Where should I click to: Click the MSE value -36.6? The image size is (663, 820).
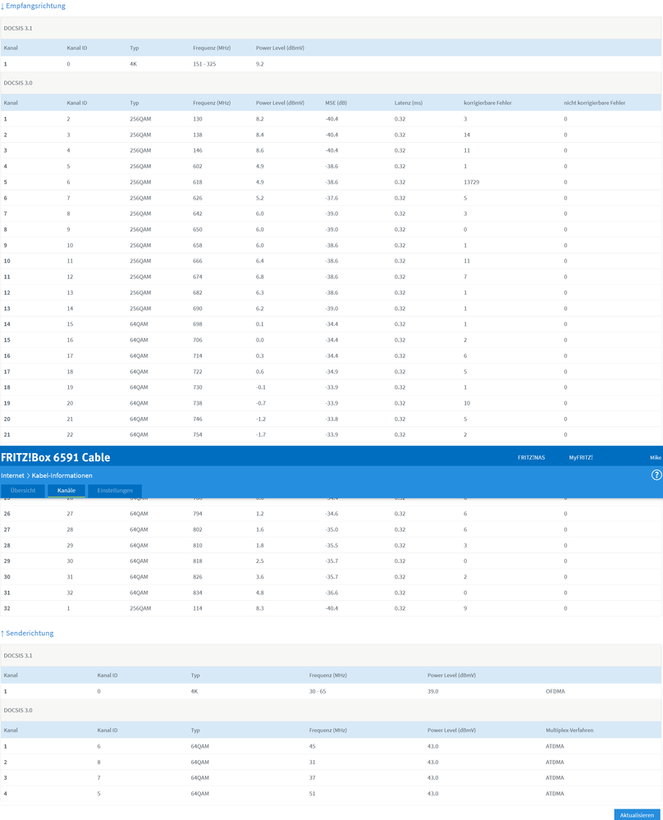click(x=331, y=593)
